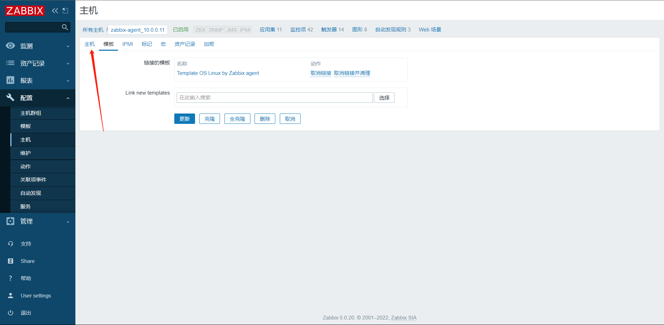Open 触发器 14 link
664x325 pixels.
(332, 30)
